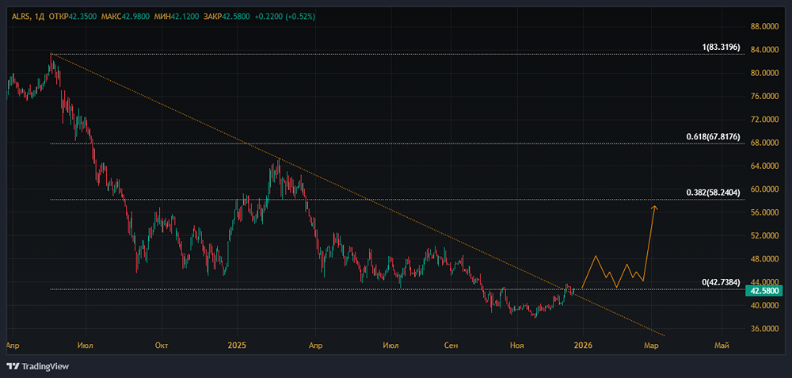Click the 36.0000 price axis label
The width and height of the screenshot is (792, 378).
click(763, 329)
